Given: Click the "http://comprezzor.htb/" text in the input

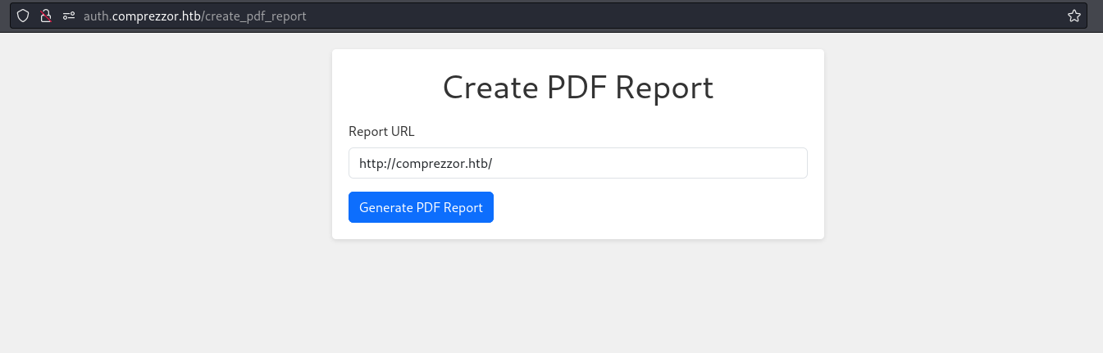Looking at the screenshot, I should (x=425, y=163).
